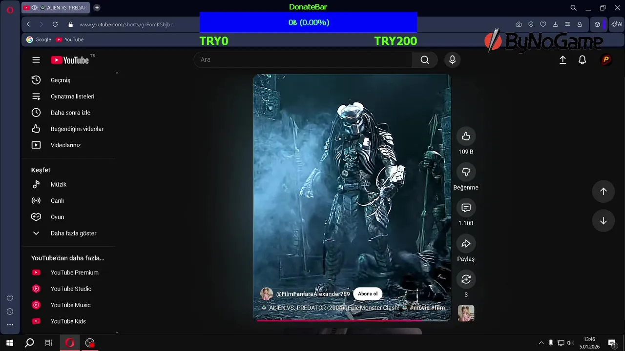The height and width of the screenshot is (351, 625).
Task: Open Google bookmark in bookmarks bar
Action: tap(39, 39)
